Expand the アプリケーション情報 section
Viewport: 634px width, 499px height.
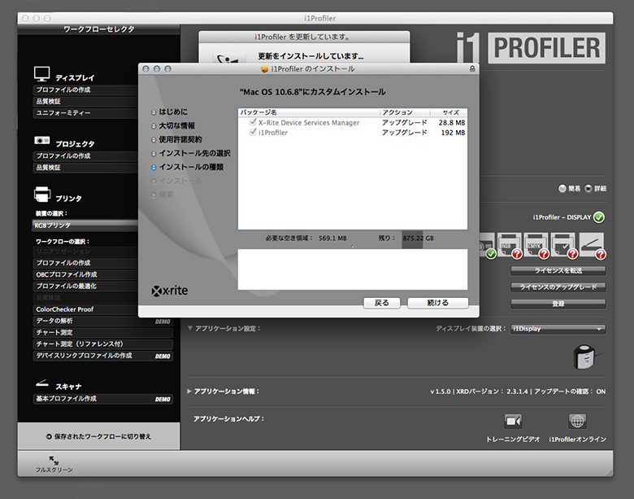click(x=190, y=392)
